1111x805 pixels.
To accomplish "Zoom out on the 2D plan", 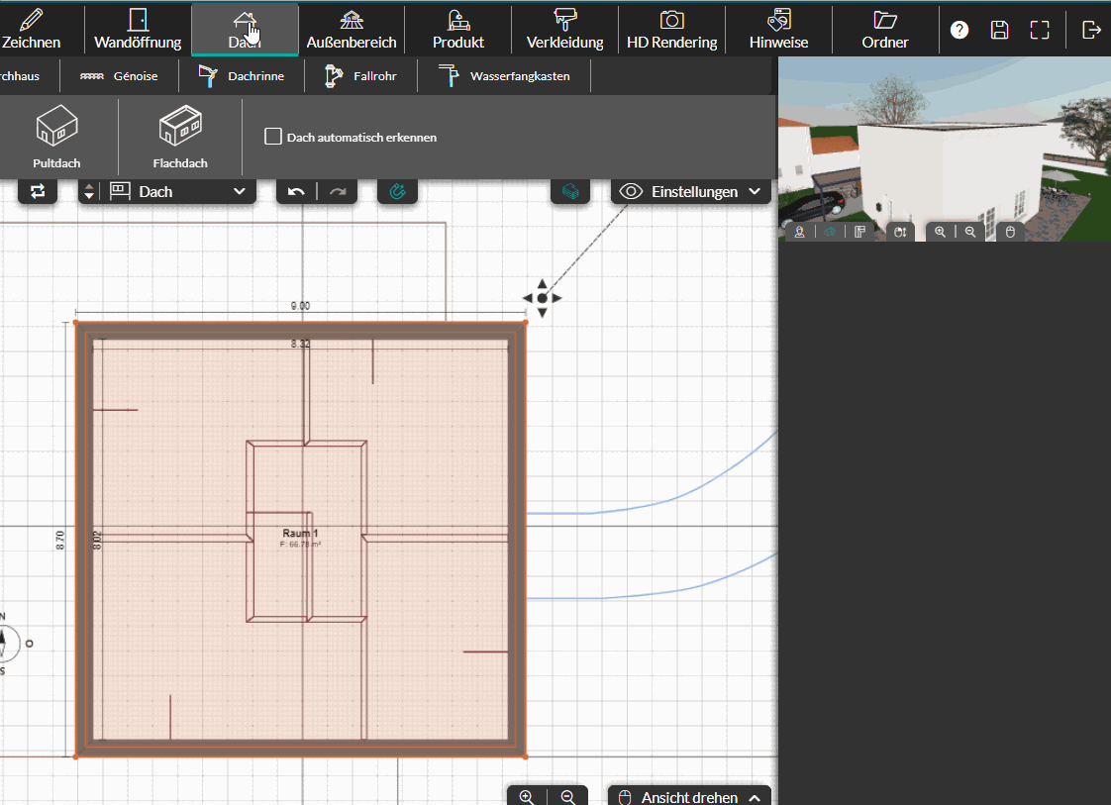I will (568, 796).
